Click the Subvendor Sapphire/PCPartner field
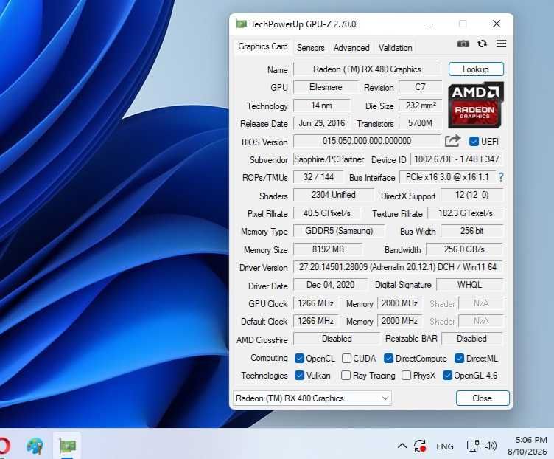554x459 pixels. (329, 159)
